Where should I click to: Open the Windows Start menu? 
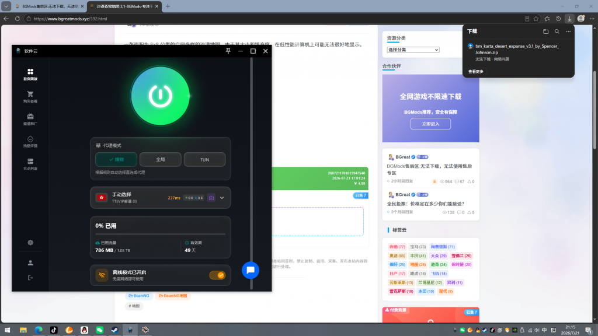click(7, 330)
